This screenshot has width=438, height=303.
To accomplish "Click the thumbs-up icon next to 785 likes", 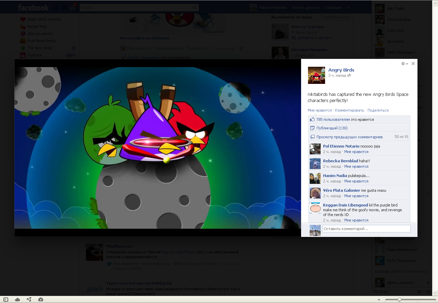I will pos(312,119).
